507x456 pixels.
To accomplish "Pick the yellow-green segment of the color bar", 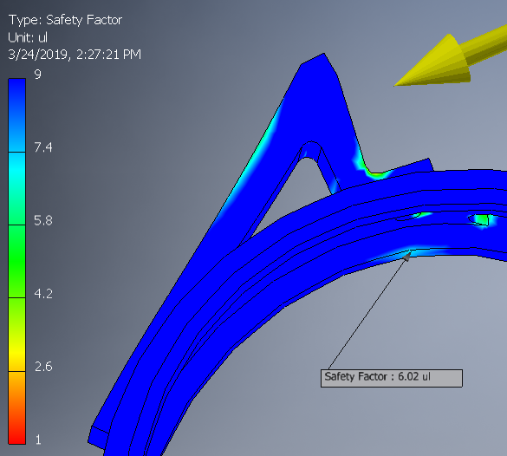I will (16, 335).
